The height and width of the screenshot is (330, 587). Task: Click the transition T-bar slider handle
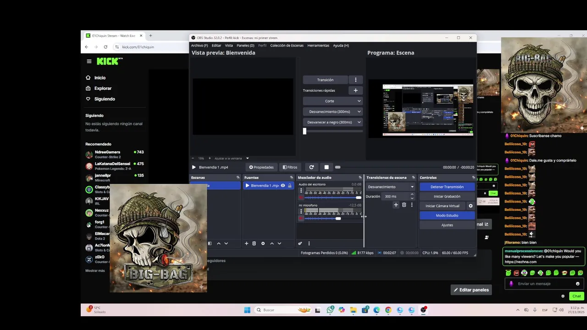[305, 131]
